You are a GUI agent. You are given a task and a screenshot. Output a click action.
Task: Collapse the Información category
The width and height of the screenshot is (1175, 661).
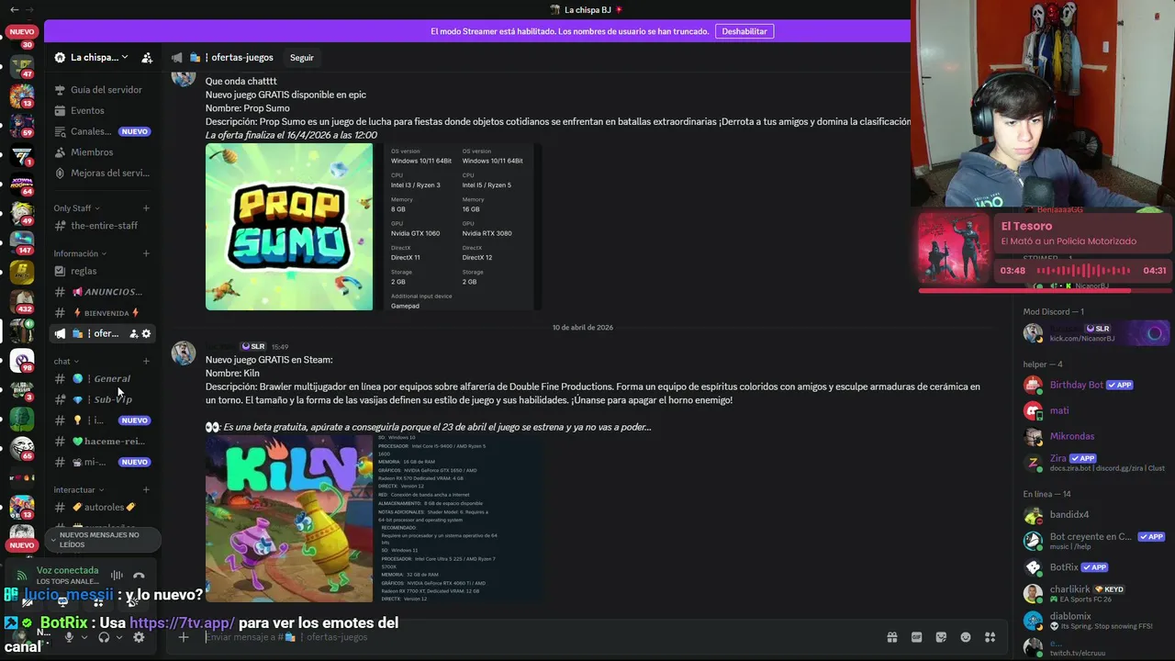tap(80, 253)
